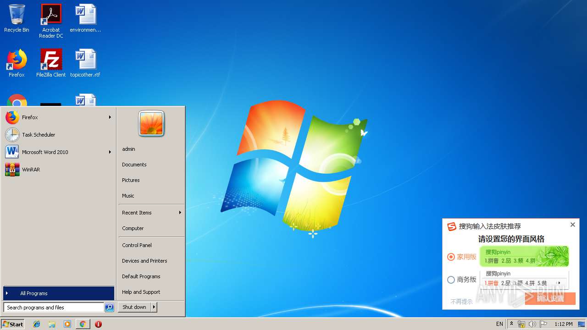This screenshot has height=330, width=587.
Task: Launch Internet Explorer from the taskbar
Action: (37, 324)
